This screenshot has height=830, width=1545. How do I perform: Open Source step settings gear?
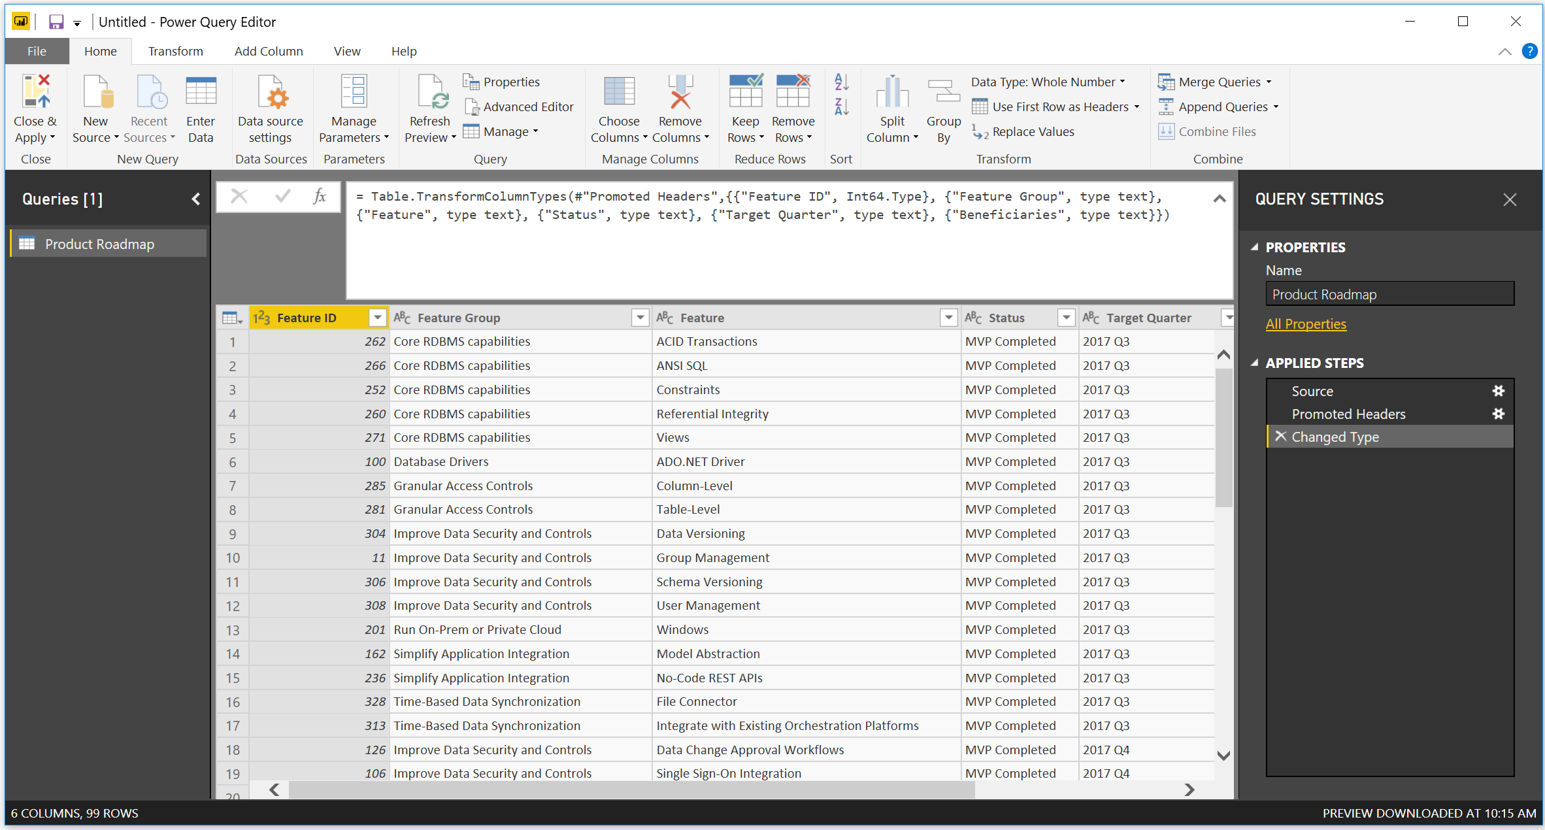click(x=1498, y=391)
